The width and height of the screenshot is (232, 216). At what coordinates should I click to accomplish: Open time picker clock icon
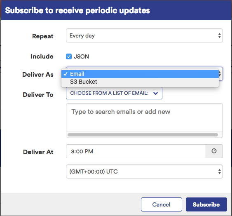click(214, 151)
